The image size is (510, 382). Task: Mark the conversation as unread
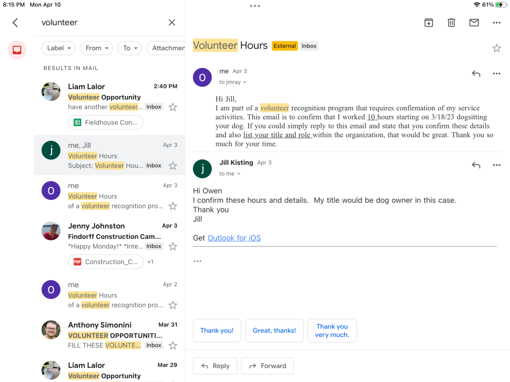click(474, 23)
